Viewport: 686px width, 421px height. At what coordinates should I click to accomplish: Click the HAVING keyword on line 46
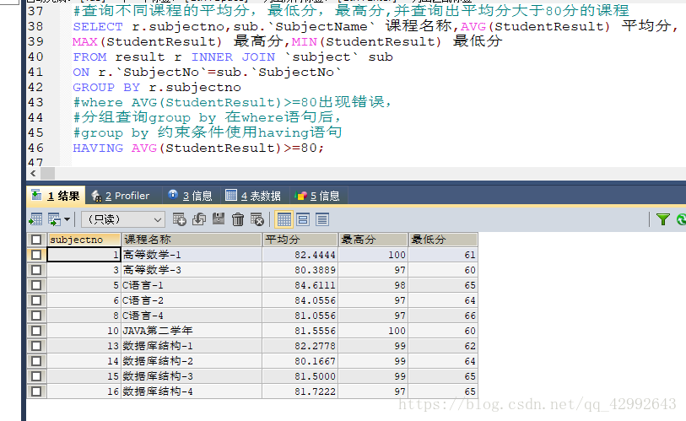tap(98, 148)
